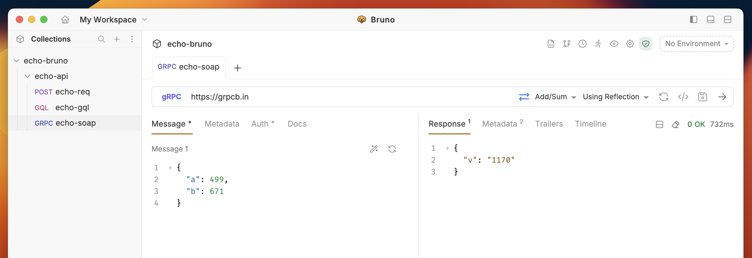Click the gRPC URL input field
This screenshot has width=752, height=258.
(350, 97)
